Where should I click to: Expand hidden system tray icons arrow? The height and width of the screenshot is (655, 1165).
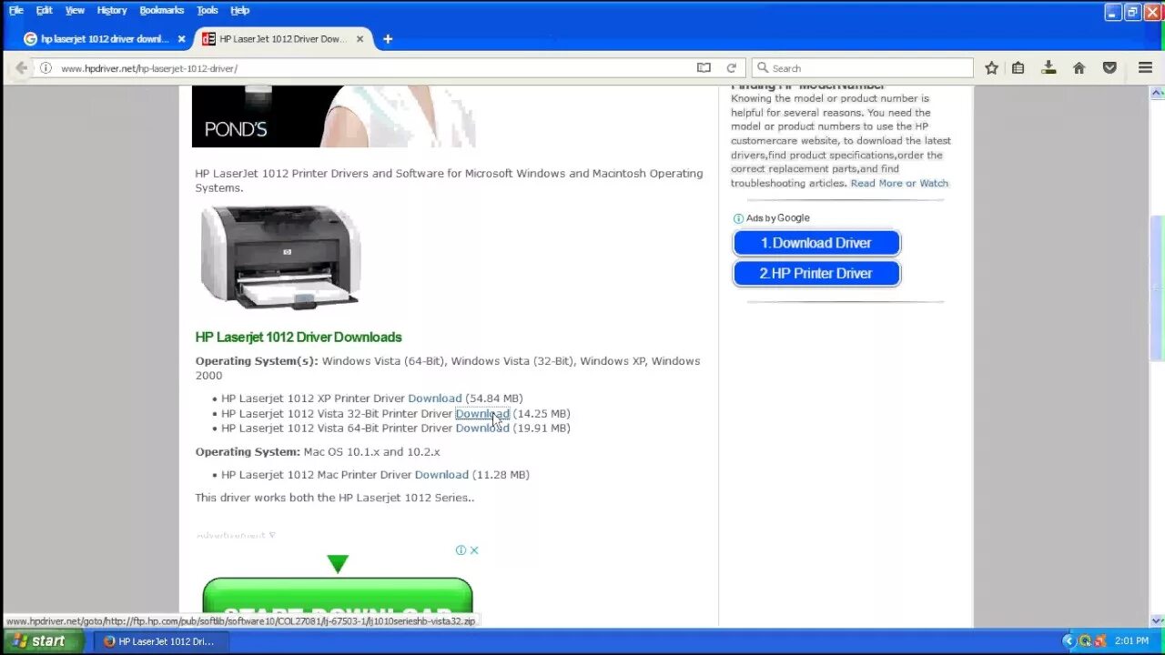1069,641
